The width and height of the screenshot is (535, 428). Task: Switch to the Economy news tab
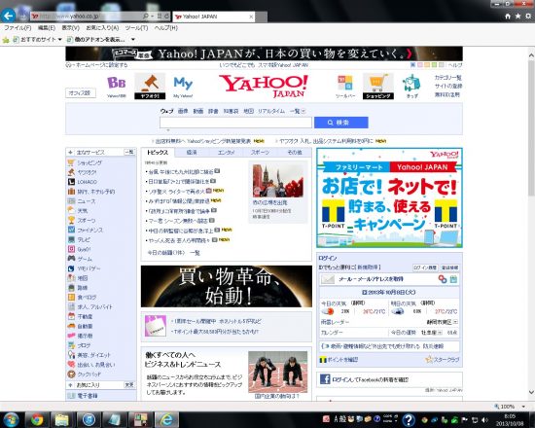click(x=192, y=152)
